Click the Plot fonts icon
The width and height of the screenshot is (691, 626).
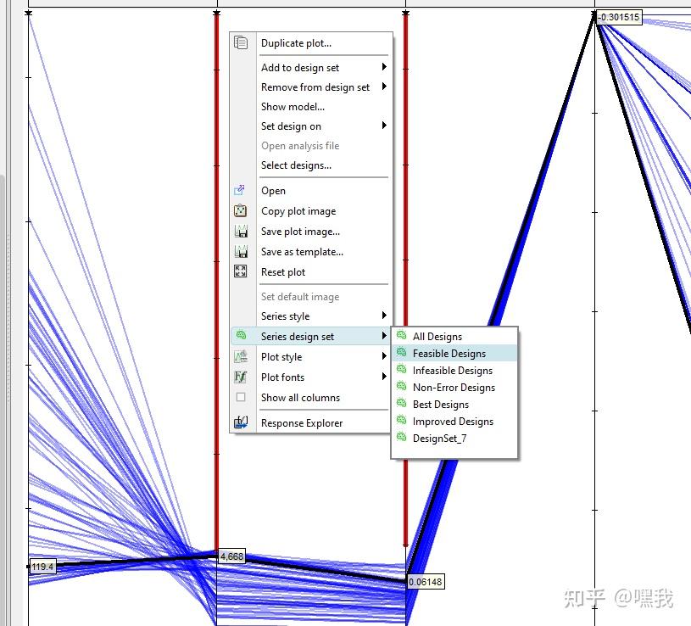click(241, 377)
